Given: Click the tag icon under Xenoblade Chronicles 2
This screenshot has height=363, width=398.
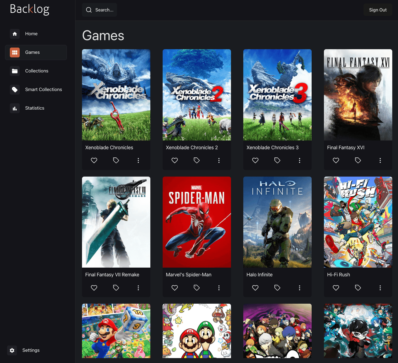Looking at the screenshot, I should (197, 160).
